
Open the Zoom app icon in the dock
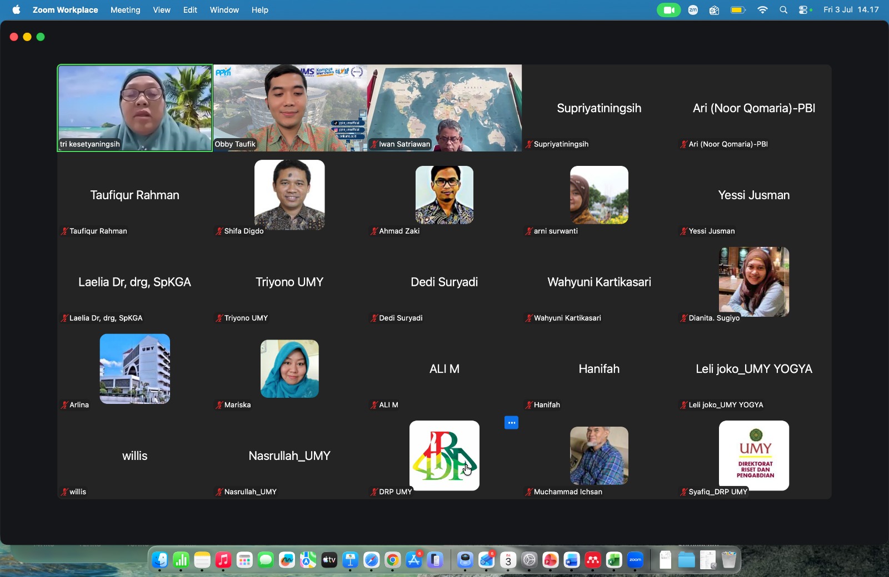pos(635,560)
